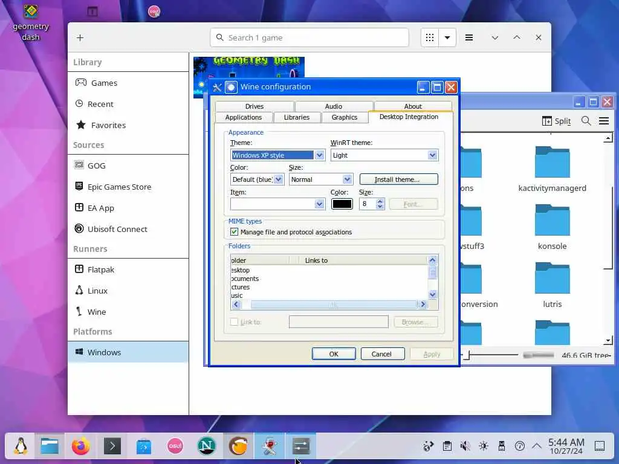Switch to the Drives tab
Viewport: 619px width, 464px height.
click(254, 106)
